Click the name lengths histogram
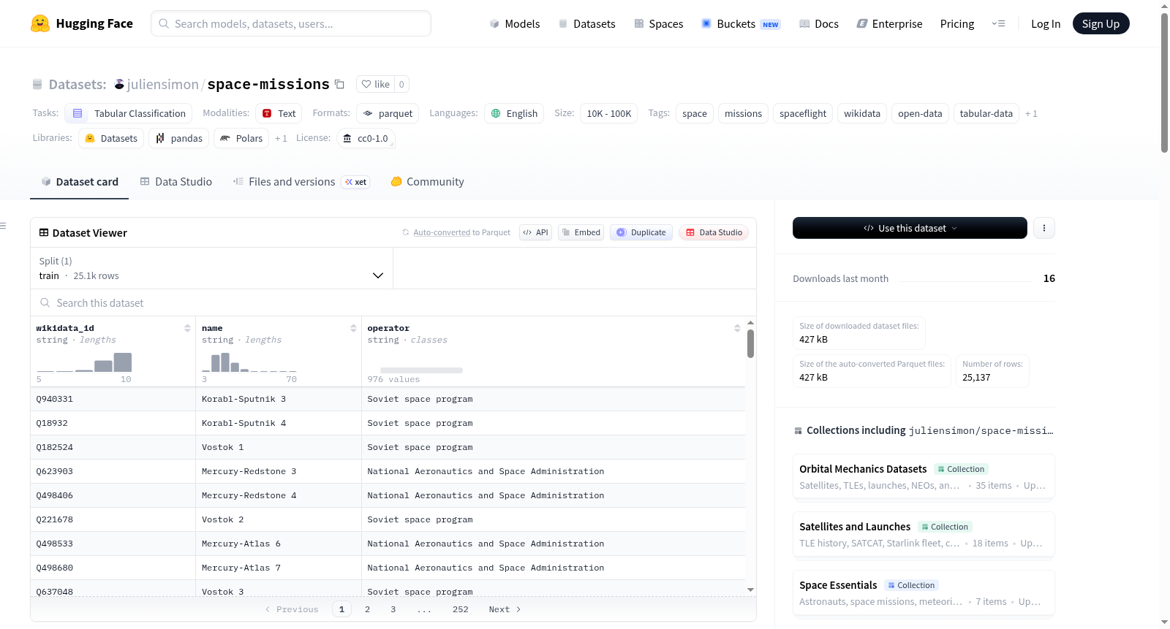The image size is (1170, 629). pyautogui.click(x=249, y=362)
